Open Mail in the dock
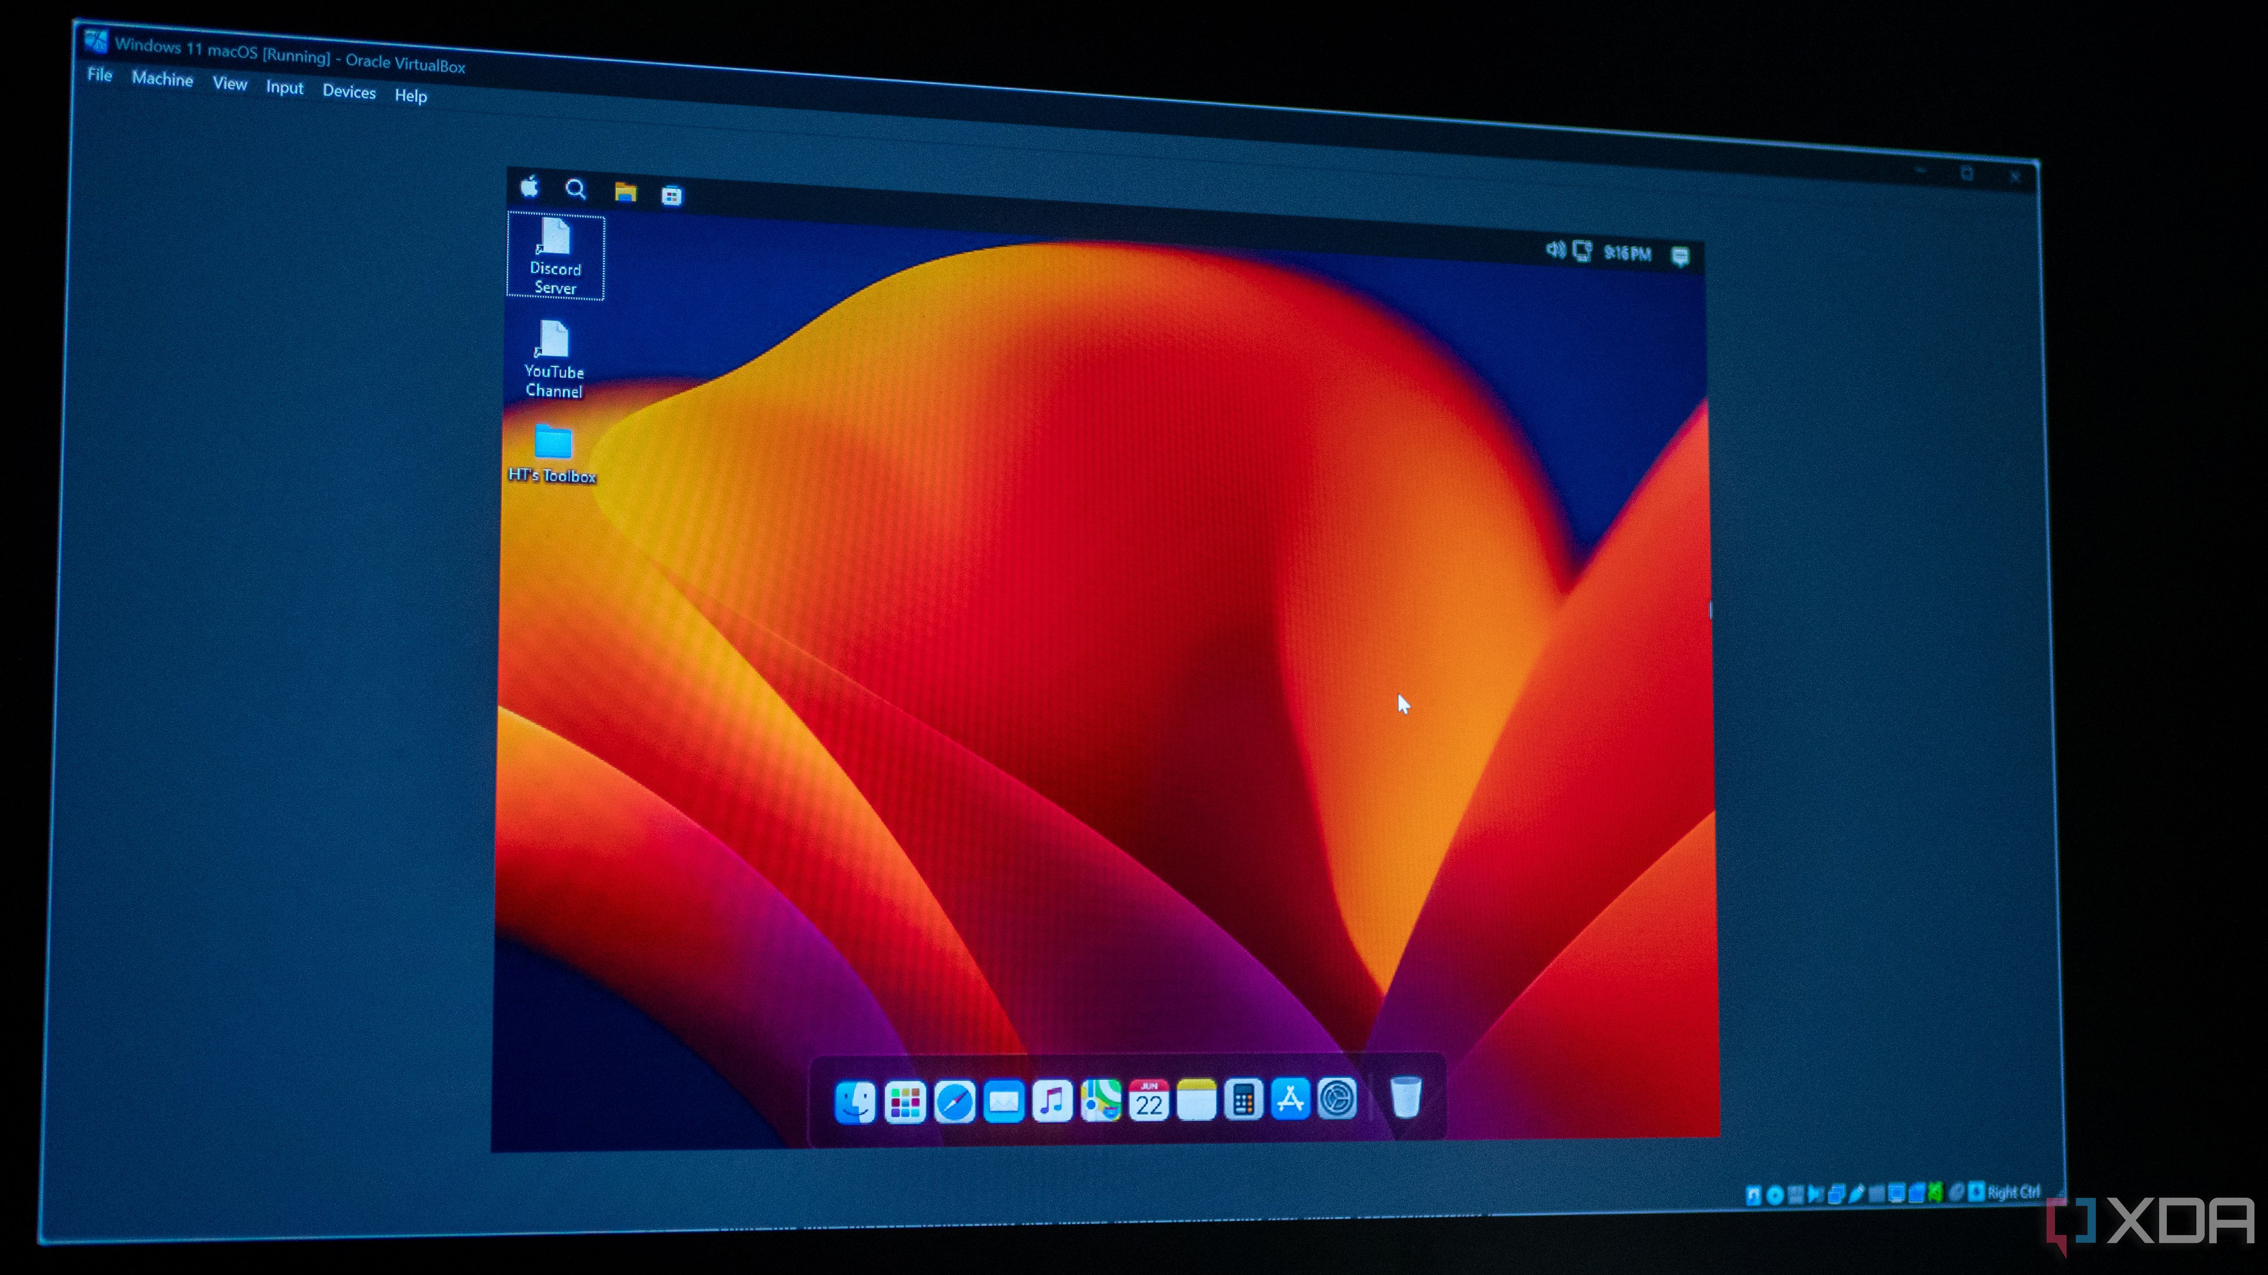The image size is (2268, 1275). pyautogui.click(x=1004, y=1102)
